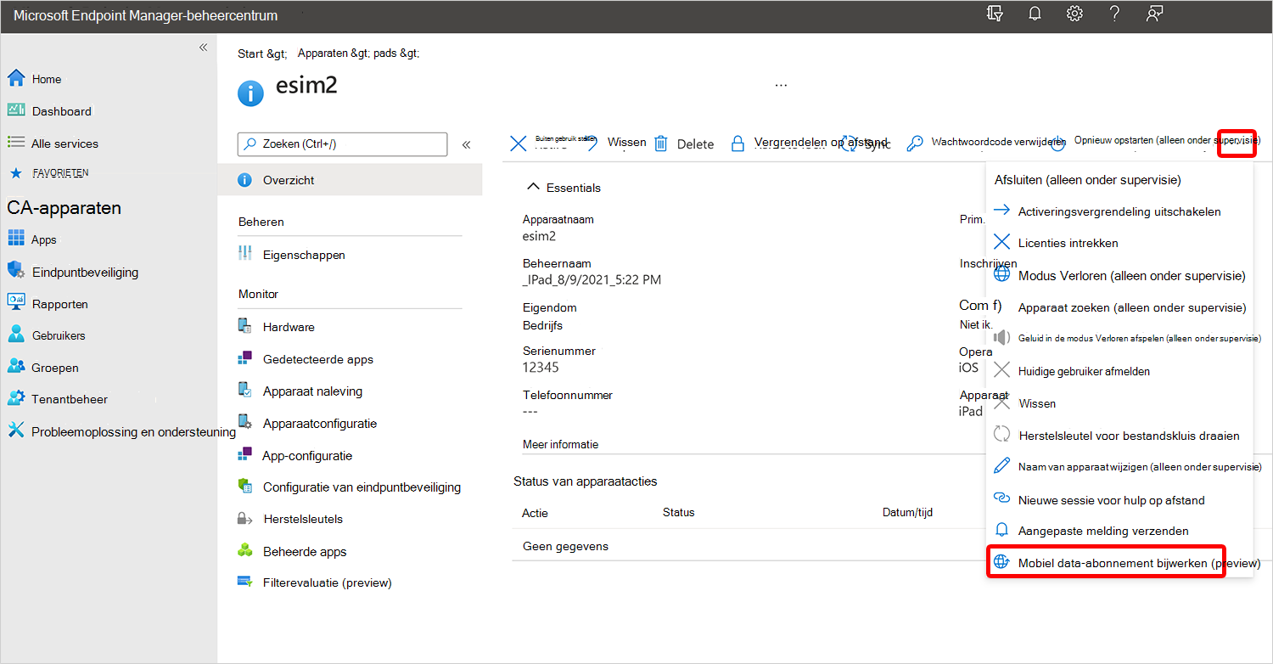Collapse the Essentials section

534,187
